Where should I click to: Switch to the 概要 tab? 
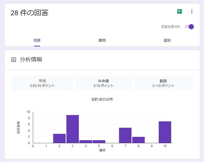coord(37,40)
